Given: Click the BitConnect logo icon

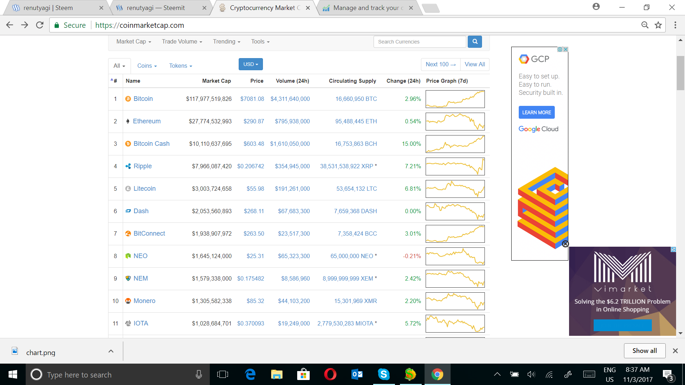Looking at the screenshot, I should coord(128,233).
